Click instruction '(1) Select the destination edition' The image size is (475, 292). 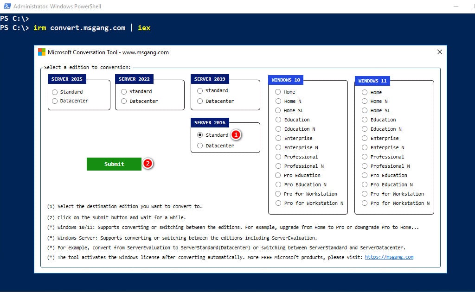[x=124, y=206]
